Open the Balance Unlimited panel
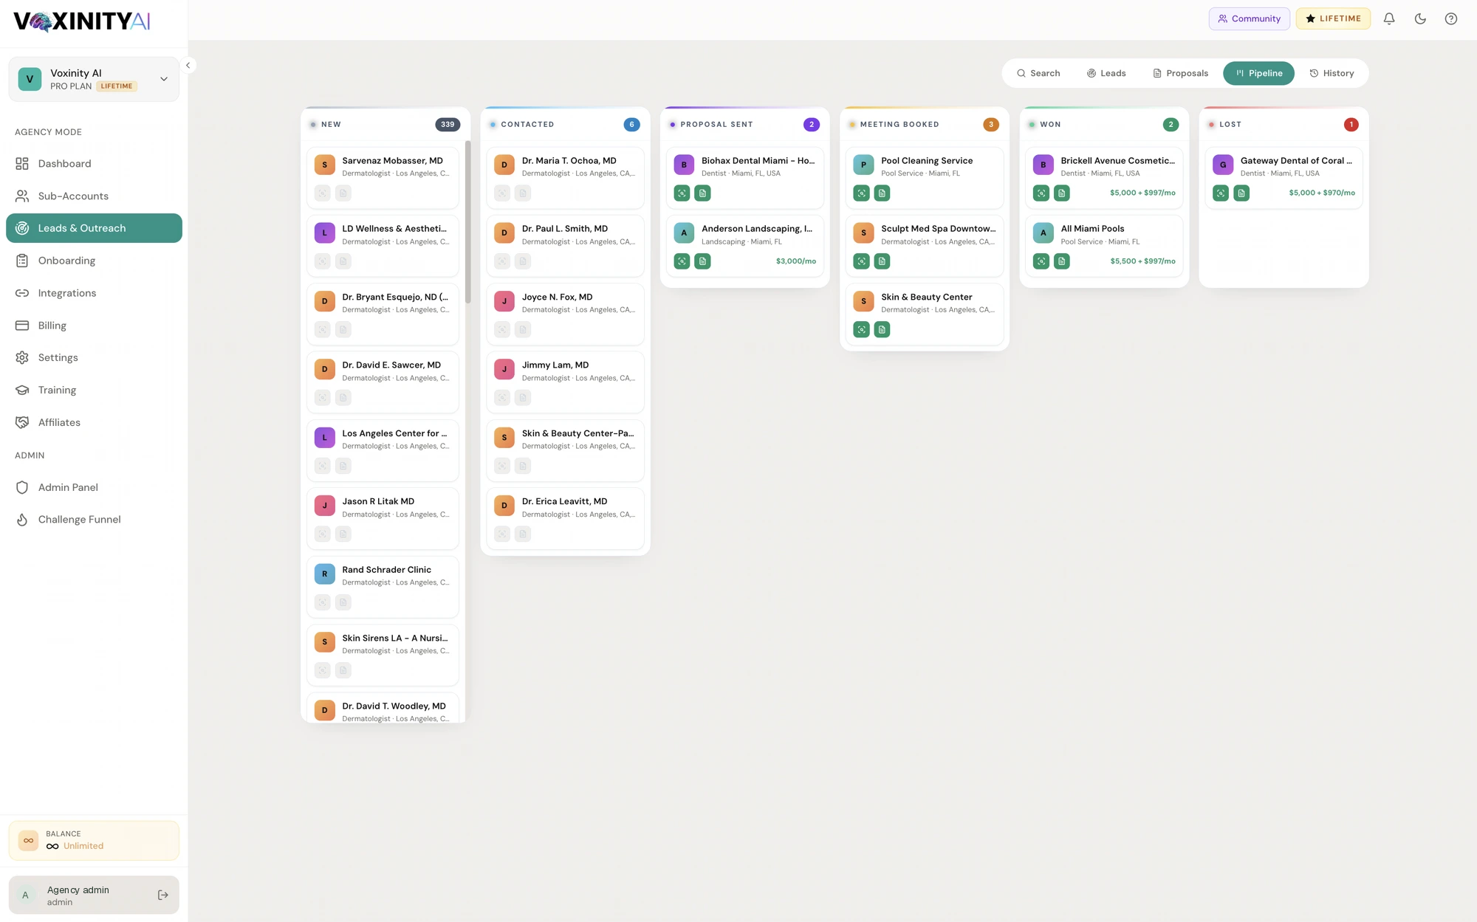1477x922 pixels. tap(94, 840)
